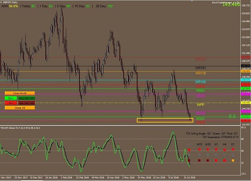Click the red signal marker under H1 bottom row

pyautogui.click(x=216, y=160)
